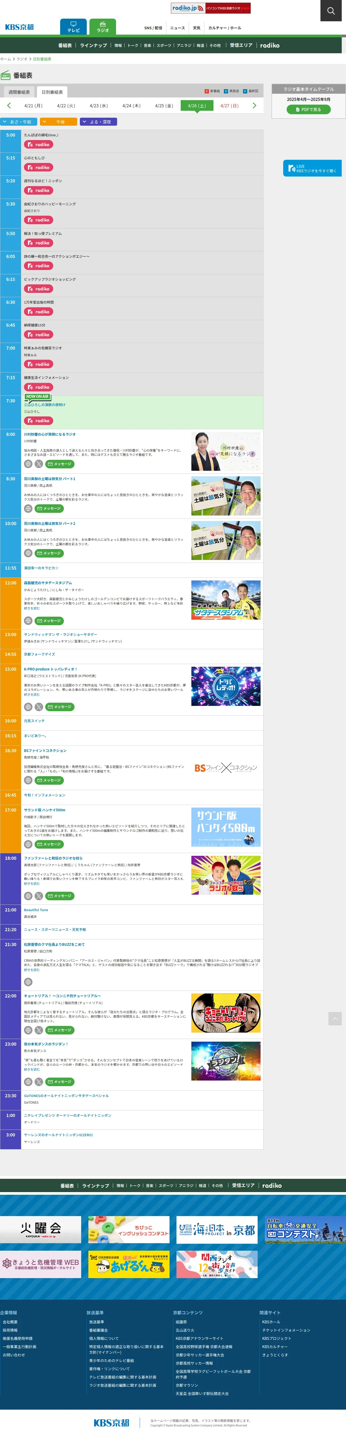Open globe icon for キョートリアル！

[28, 1030]
